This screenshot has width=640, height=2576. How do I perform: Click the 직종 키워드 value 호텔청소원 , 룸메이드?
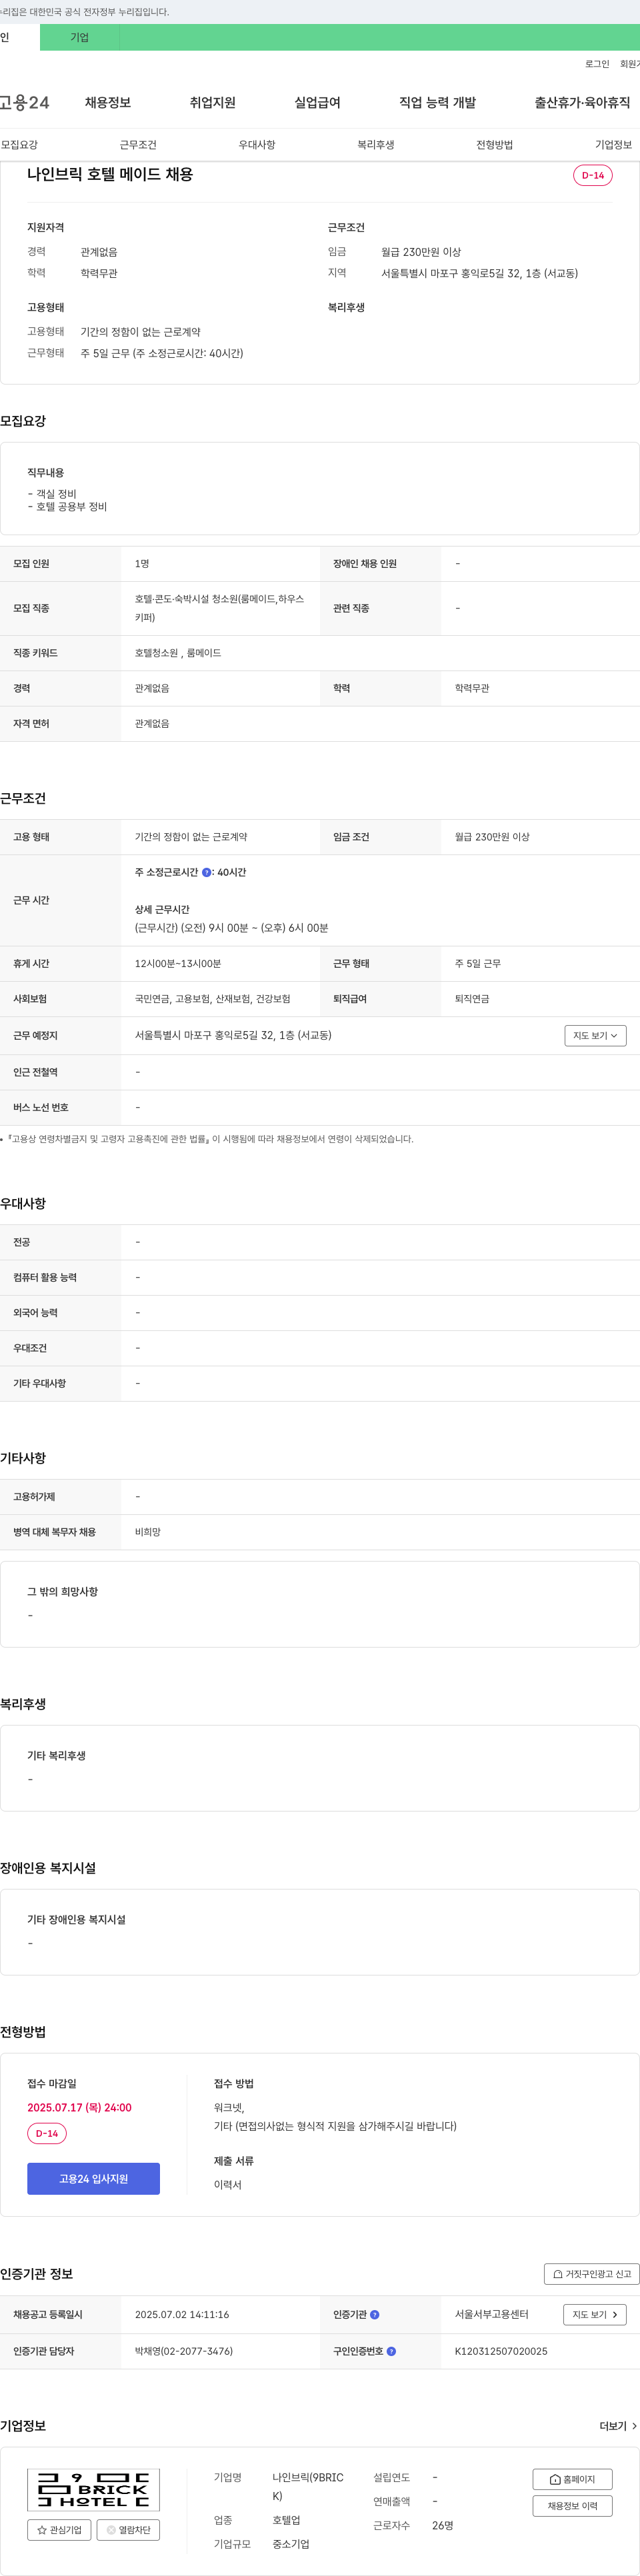click(178, 653)
